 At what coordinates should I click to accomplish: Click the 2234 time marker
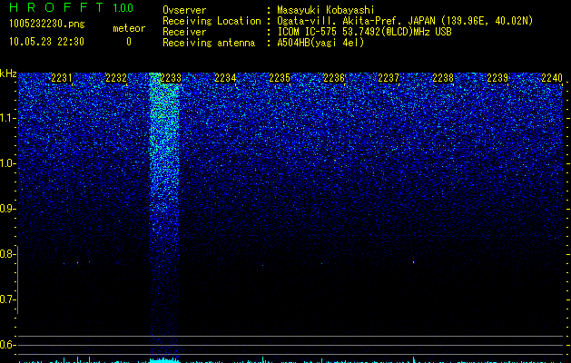(225, 78)
